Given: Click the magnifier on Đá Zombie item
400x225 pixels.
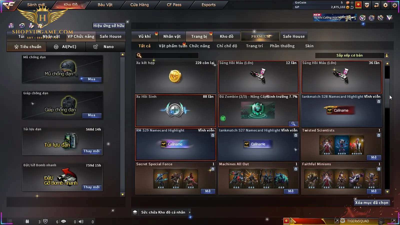Looking at the screenshot, I should click(x=293, y=123).
